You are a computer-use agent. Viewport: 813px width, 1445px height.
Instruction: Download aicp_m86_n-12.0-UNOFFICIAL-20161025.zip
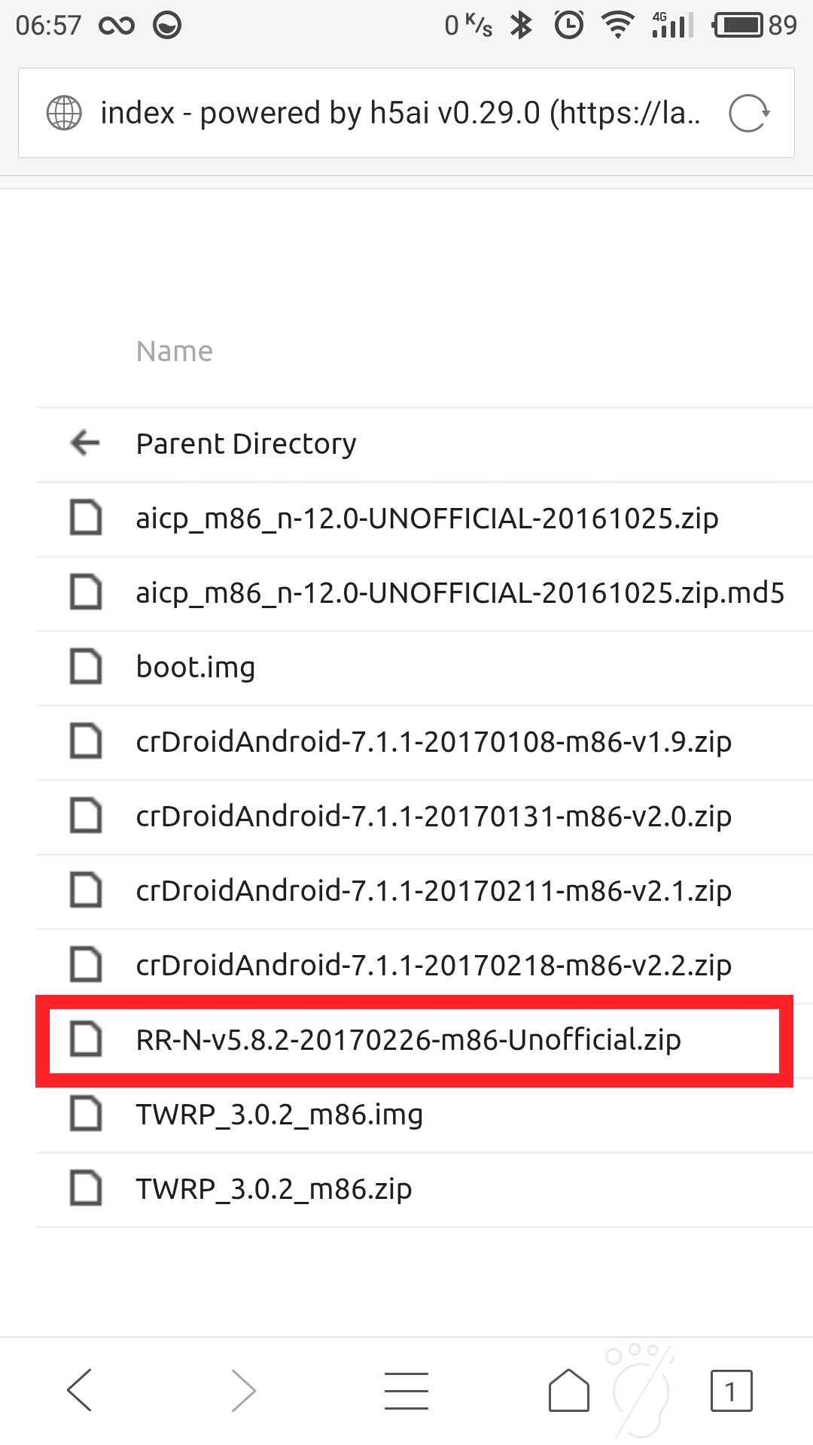(427, 519)
